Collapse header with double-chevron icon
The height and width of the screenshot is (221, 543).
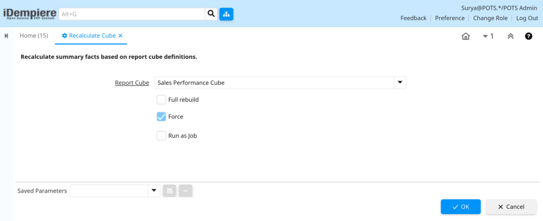click(511, 36)
